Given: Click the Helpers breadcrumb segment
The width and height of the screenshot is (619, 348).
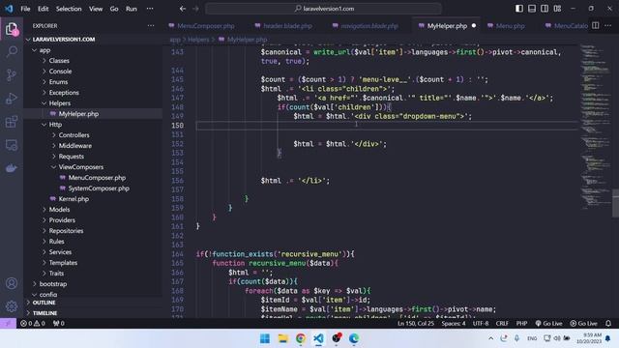Looking at the screenshot, I should (198, 40).
